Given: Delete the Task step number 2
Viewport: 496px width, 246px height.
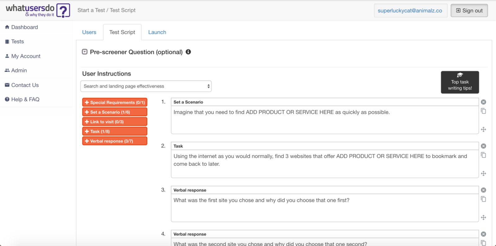Looking at the screenshot, I should coord(483,146).
